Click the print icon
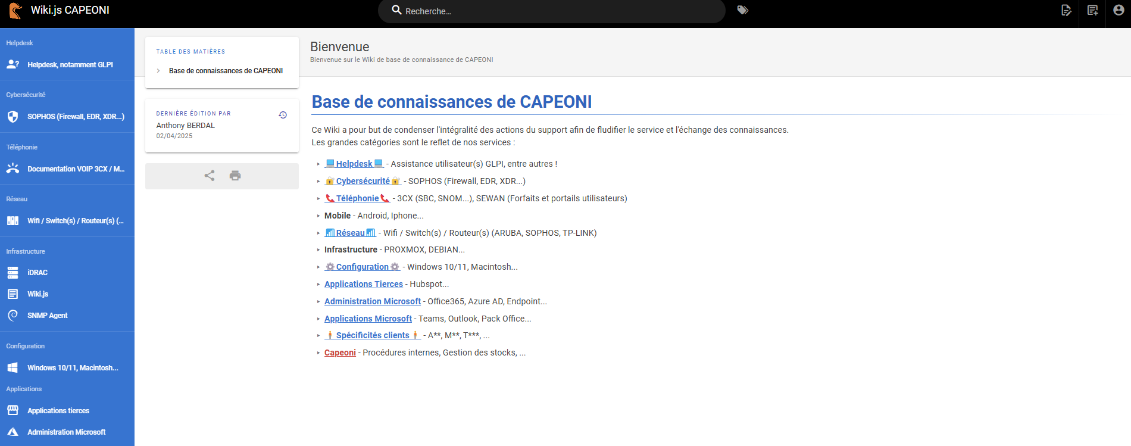The width and height of the screenshot is (1131, 446). point(235,176)
